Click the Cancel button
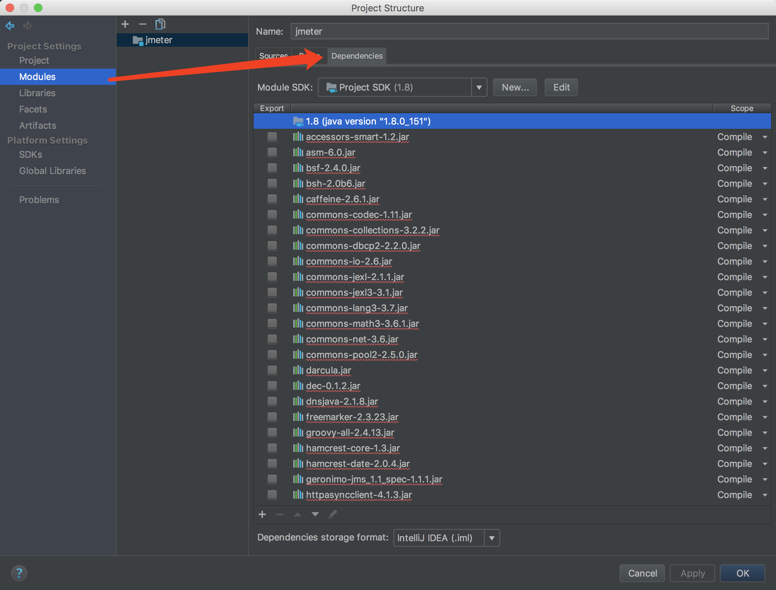This screenshot has height=590, width=776. tap(642, 573)
